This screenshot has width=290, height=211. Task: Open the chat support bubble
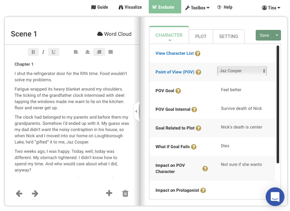(275, 197)
